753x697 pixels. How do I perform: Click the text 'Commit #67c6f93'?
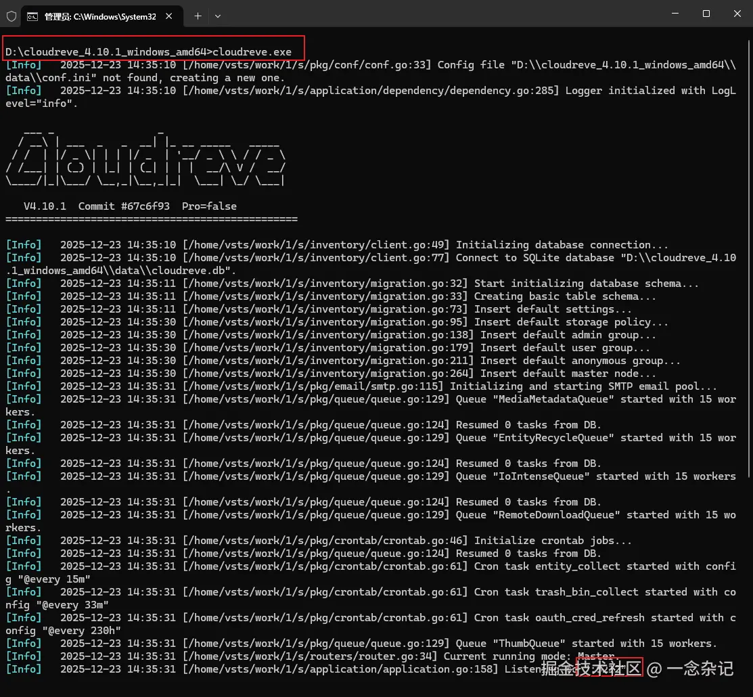124,206
